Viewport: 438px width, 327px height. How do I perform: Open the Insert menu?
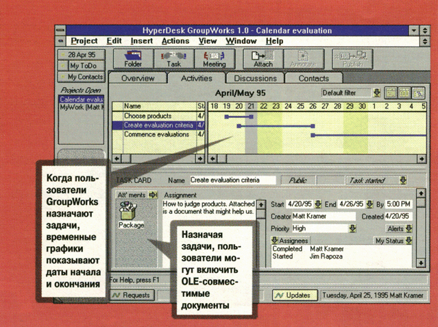(x=142, y=41)
